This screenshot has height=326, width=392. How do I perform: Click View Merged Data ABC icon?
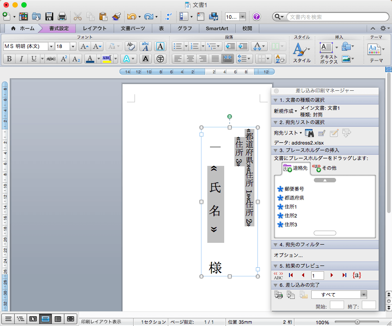(x=278, y=275)
